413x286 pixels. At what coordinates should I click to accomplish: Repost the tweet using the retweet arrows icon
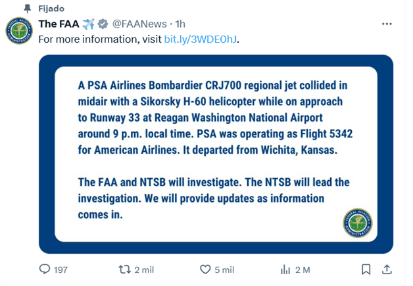click(124, 270)
